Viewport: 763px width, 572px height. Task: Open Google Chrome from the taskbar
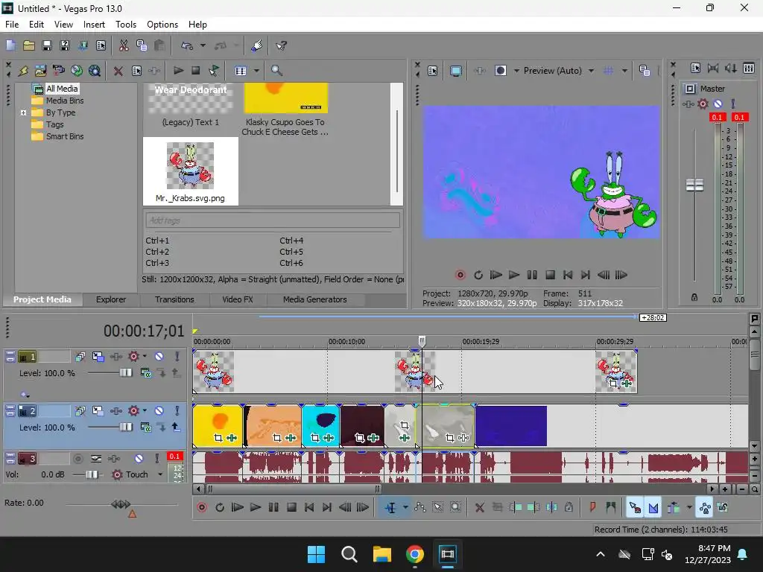[x=414, y=554]
